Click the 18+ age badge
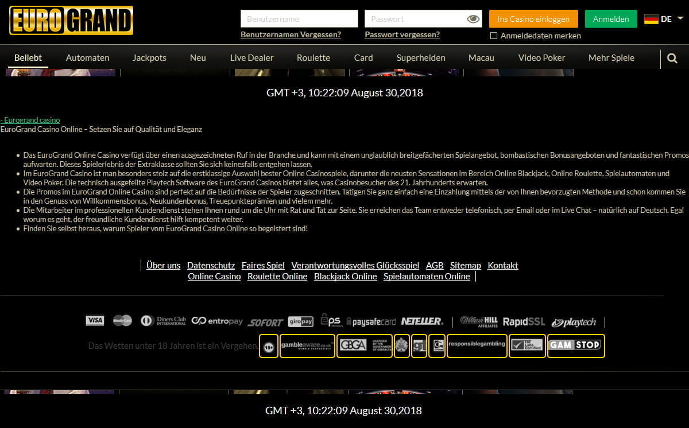 tap(268, 346)
